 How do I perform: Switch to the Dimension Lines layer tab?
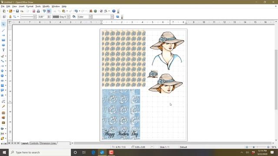pyautogui.click(x=48, y=143)
